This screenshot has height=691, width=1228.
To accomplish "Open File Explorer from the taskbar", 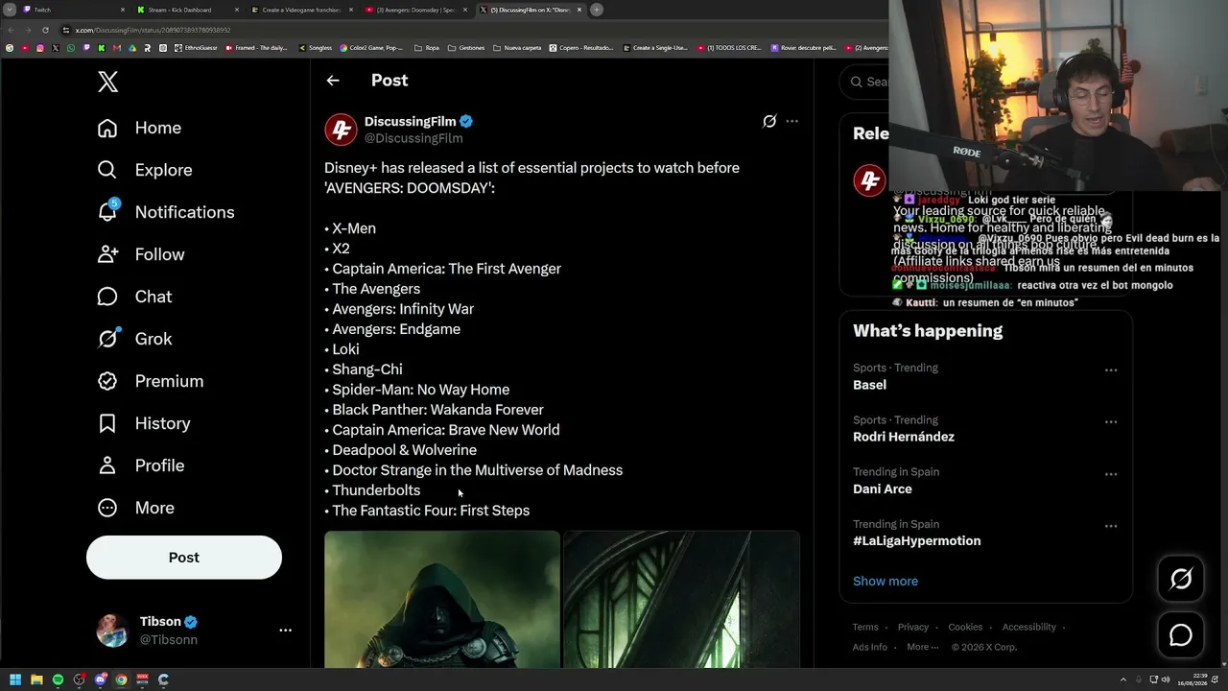I will (36, 679).
